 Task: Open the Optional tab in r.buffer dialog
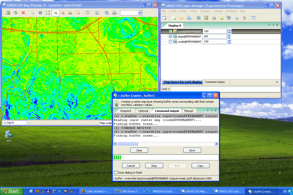point(143,111)
